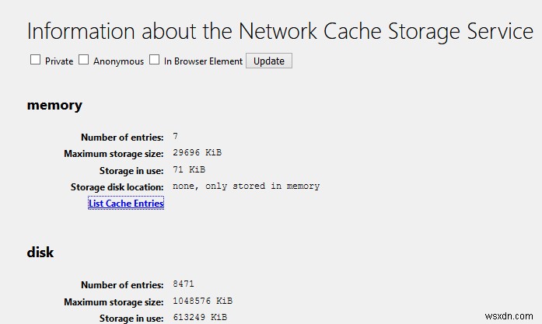Click the disk 'Number of entries:' label

(x=122, y=285)
